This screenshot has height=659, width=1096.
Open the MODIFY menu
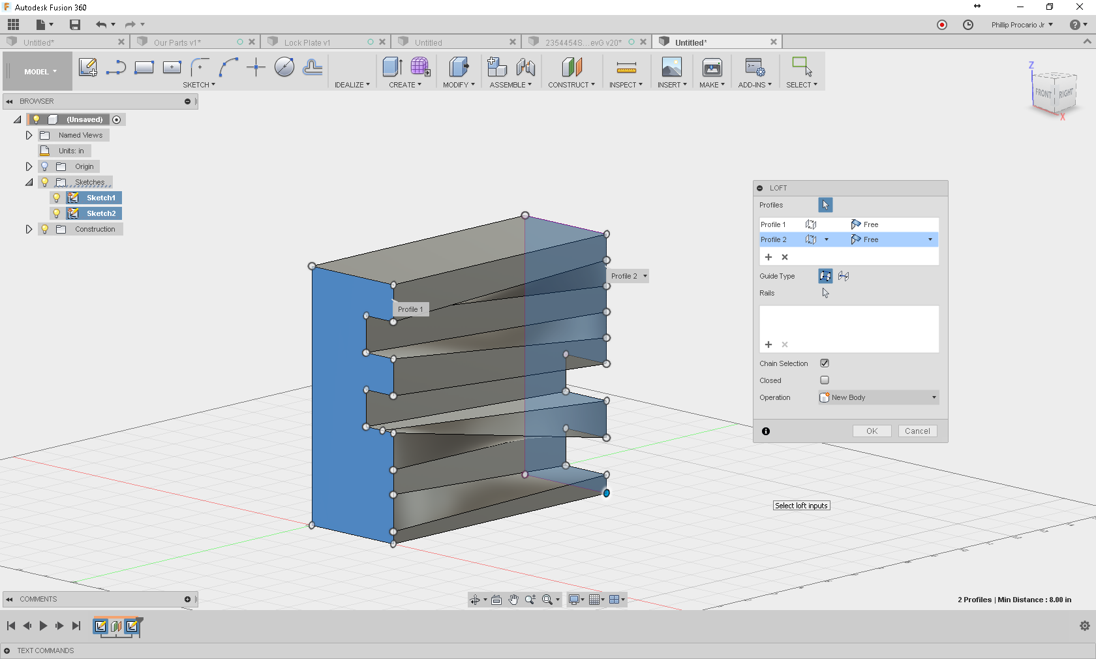pyautogui.click(x=459, y=85)
